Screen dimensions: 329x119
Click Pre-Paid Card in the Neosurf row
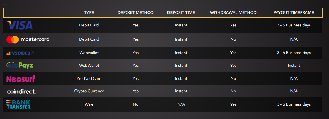pyautogui.click(x=89, y=78)
